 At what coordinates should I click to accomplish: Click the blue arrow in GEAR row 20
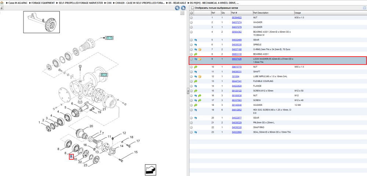click(x=196, y=118)
